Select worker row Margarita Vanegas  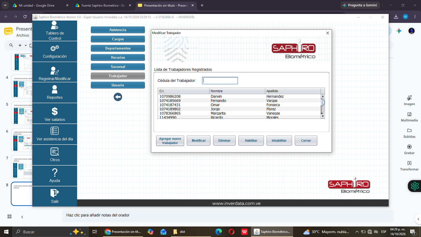point(239,113)
